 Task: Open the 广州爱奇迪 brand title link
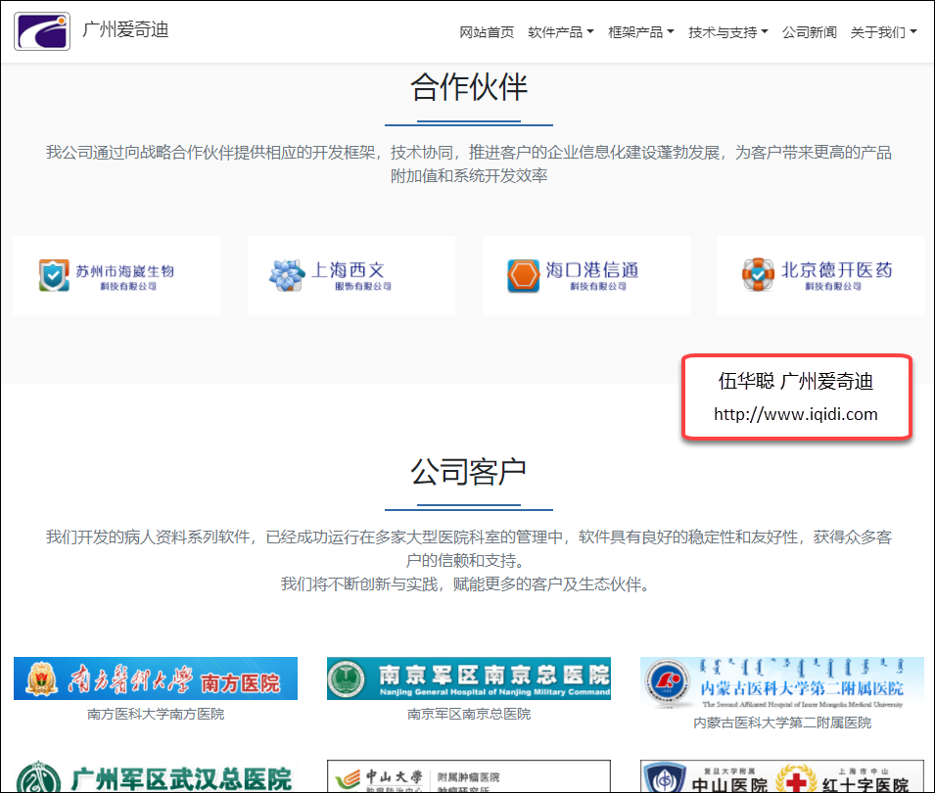point(126,29)
